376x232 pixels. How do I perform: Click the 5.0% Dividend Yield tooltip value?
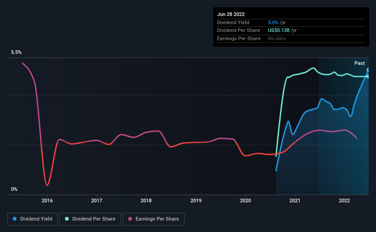tap(273, 22)
